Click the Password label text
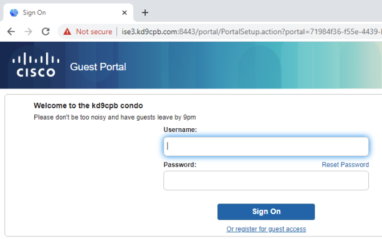The height and width of the screenshot is (239, 382). [x=180, y=165]
